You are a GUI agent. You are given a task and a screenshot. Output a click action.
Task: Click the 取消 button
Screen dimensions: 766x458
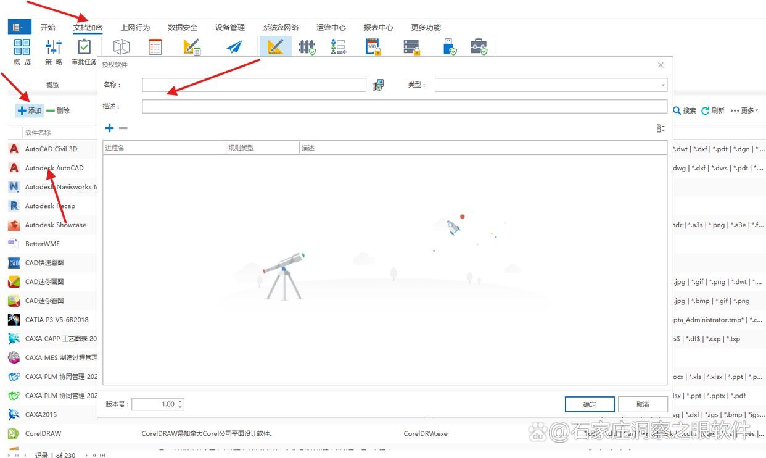(x=643, y=404)
